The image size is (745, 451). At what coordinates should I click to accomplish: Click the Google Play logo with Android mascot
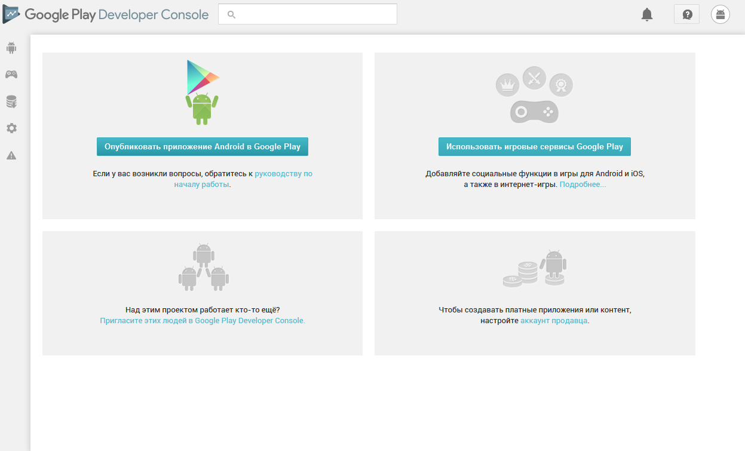coord(203,92)
